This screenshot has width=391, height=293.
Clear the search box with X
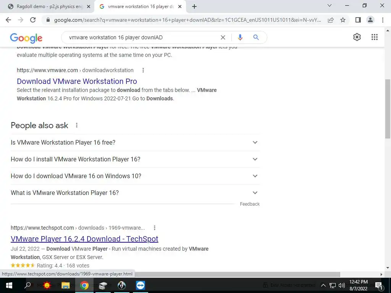223,37
